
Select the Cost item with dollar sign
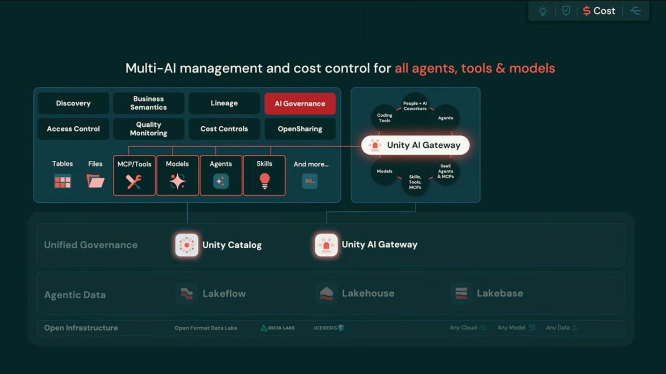(x=599, y=11)
